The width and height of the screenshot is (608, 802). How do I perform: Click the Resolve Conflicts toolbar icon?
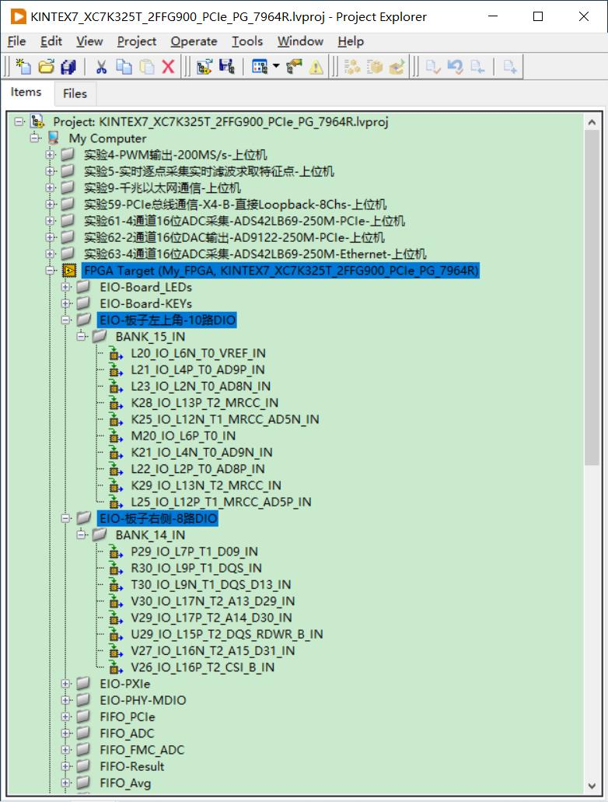pos(204,66)
